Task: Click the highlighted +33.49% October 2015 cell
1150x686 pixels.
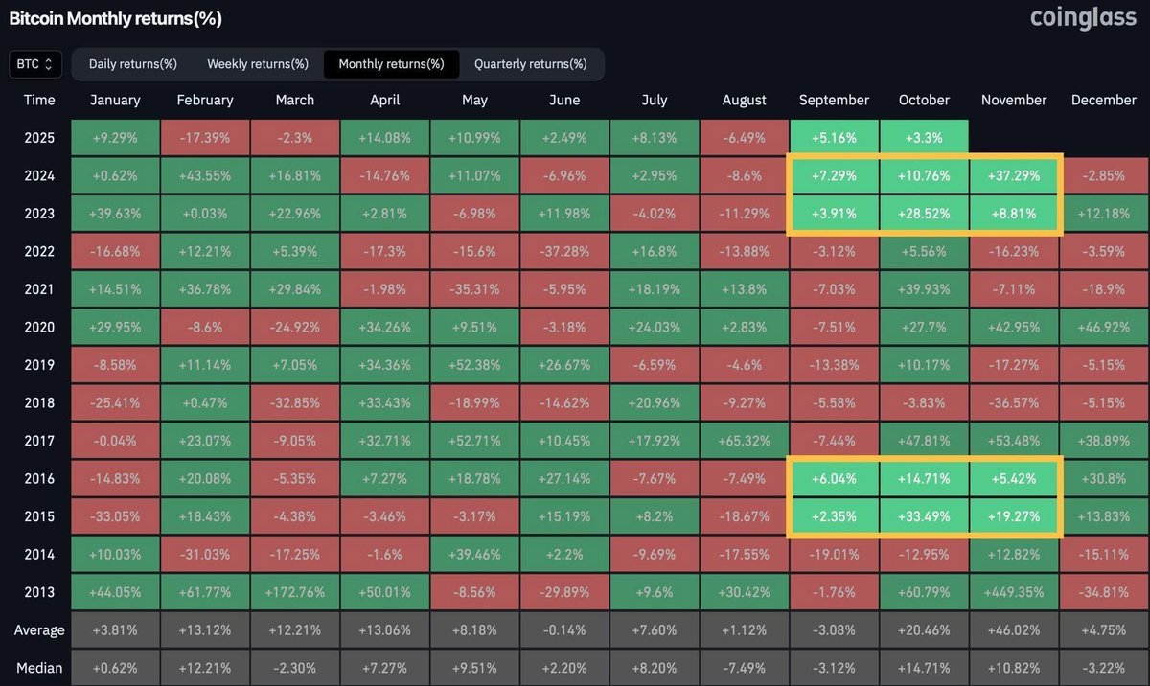Action: tap(924, 515)
